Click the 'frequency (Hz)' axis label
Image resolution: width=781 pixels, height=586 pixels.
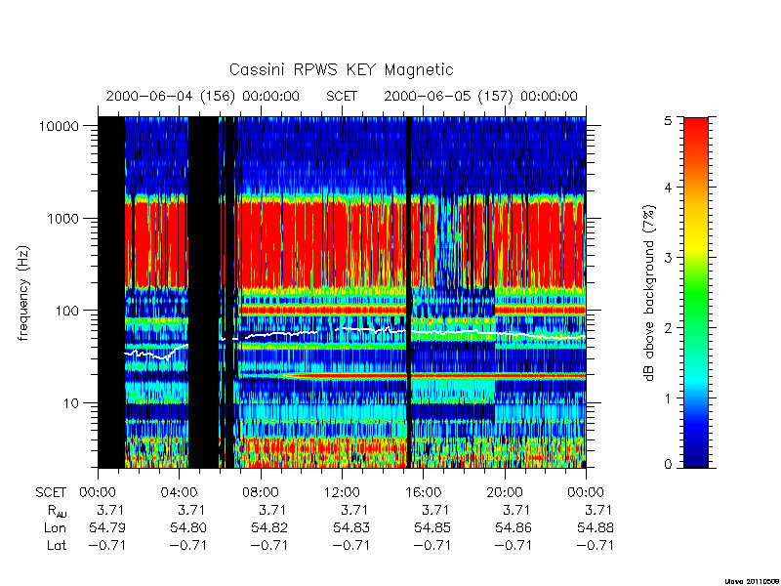pos(23,294)
